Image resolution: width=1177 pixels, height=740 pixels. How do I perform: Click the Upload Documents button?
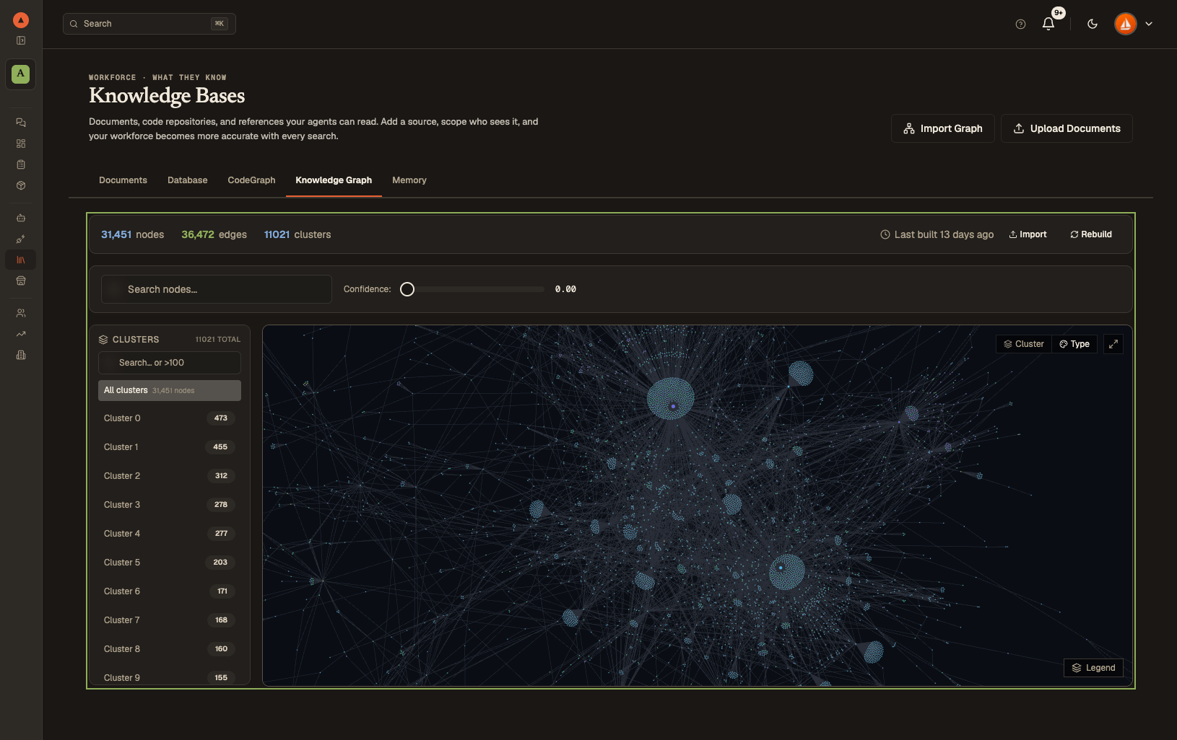pos(1067,128)
